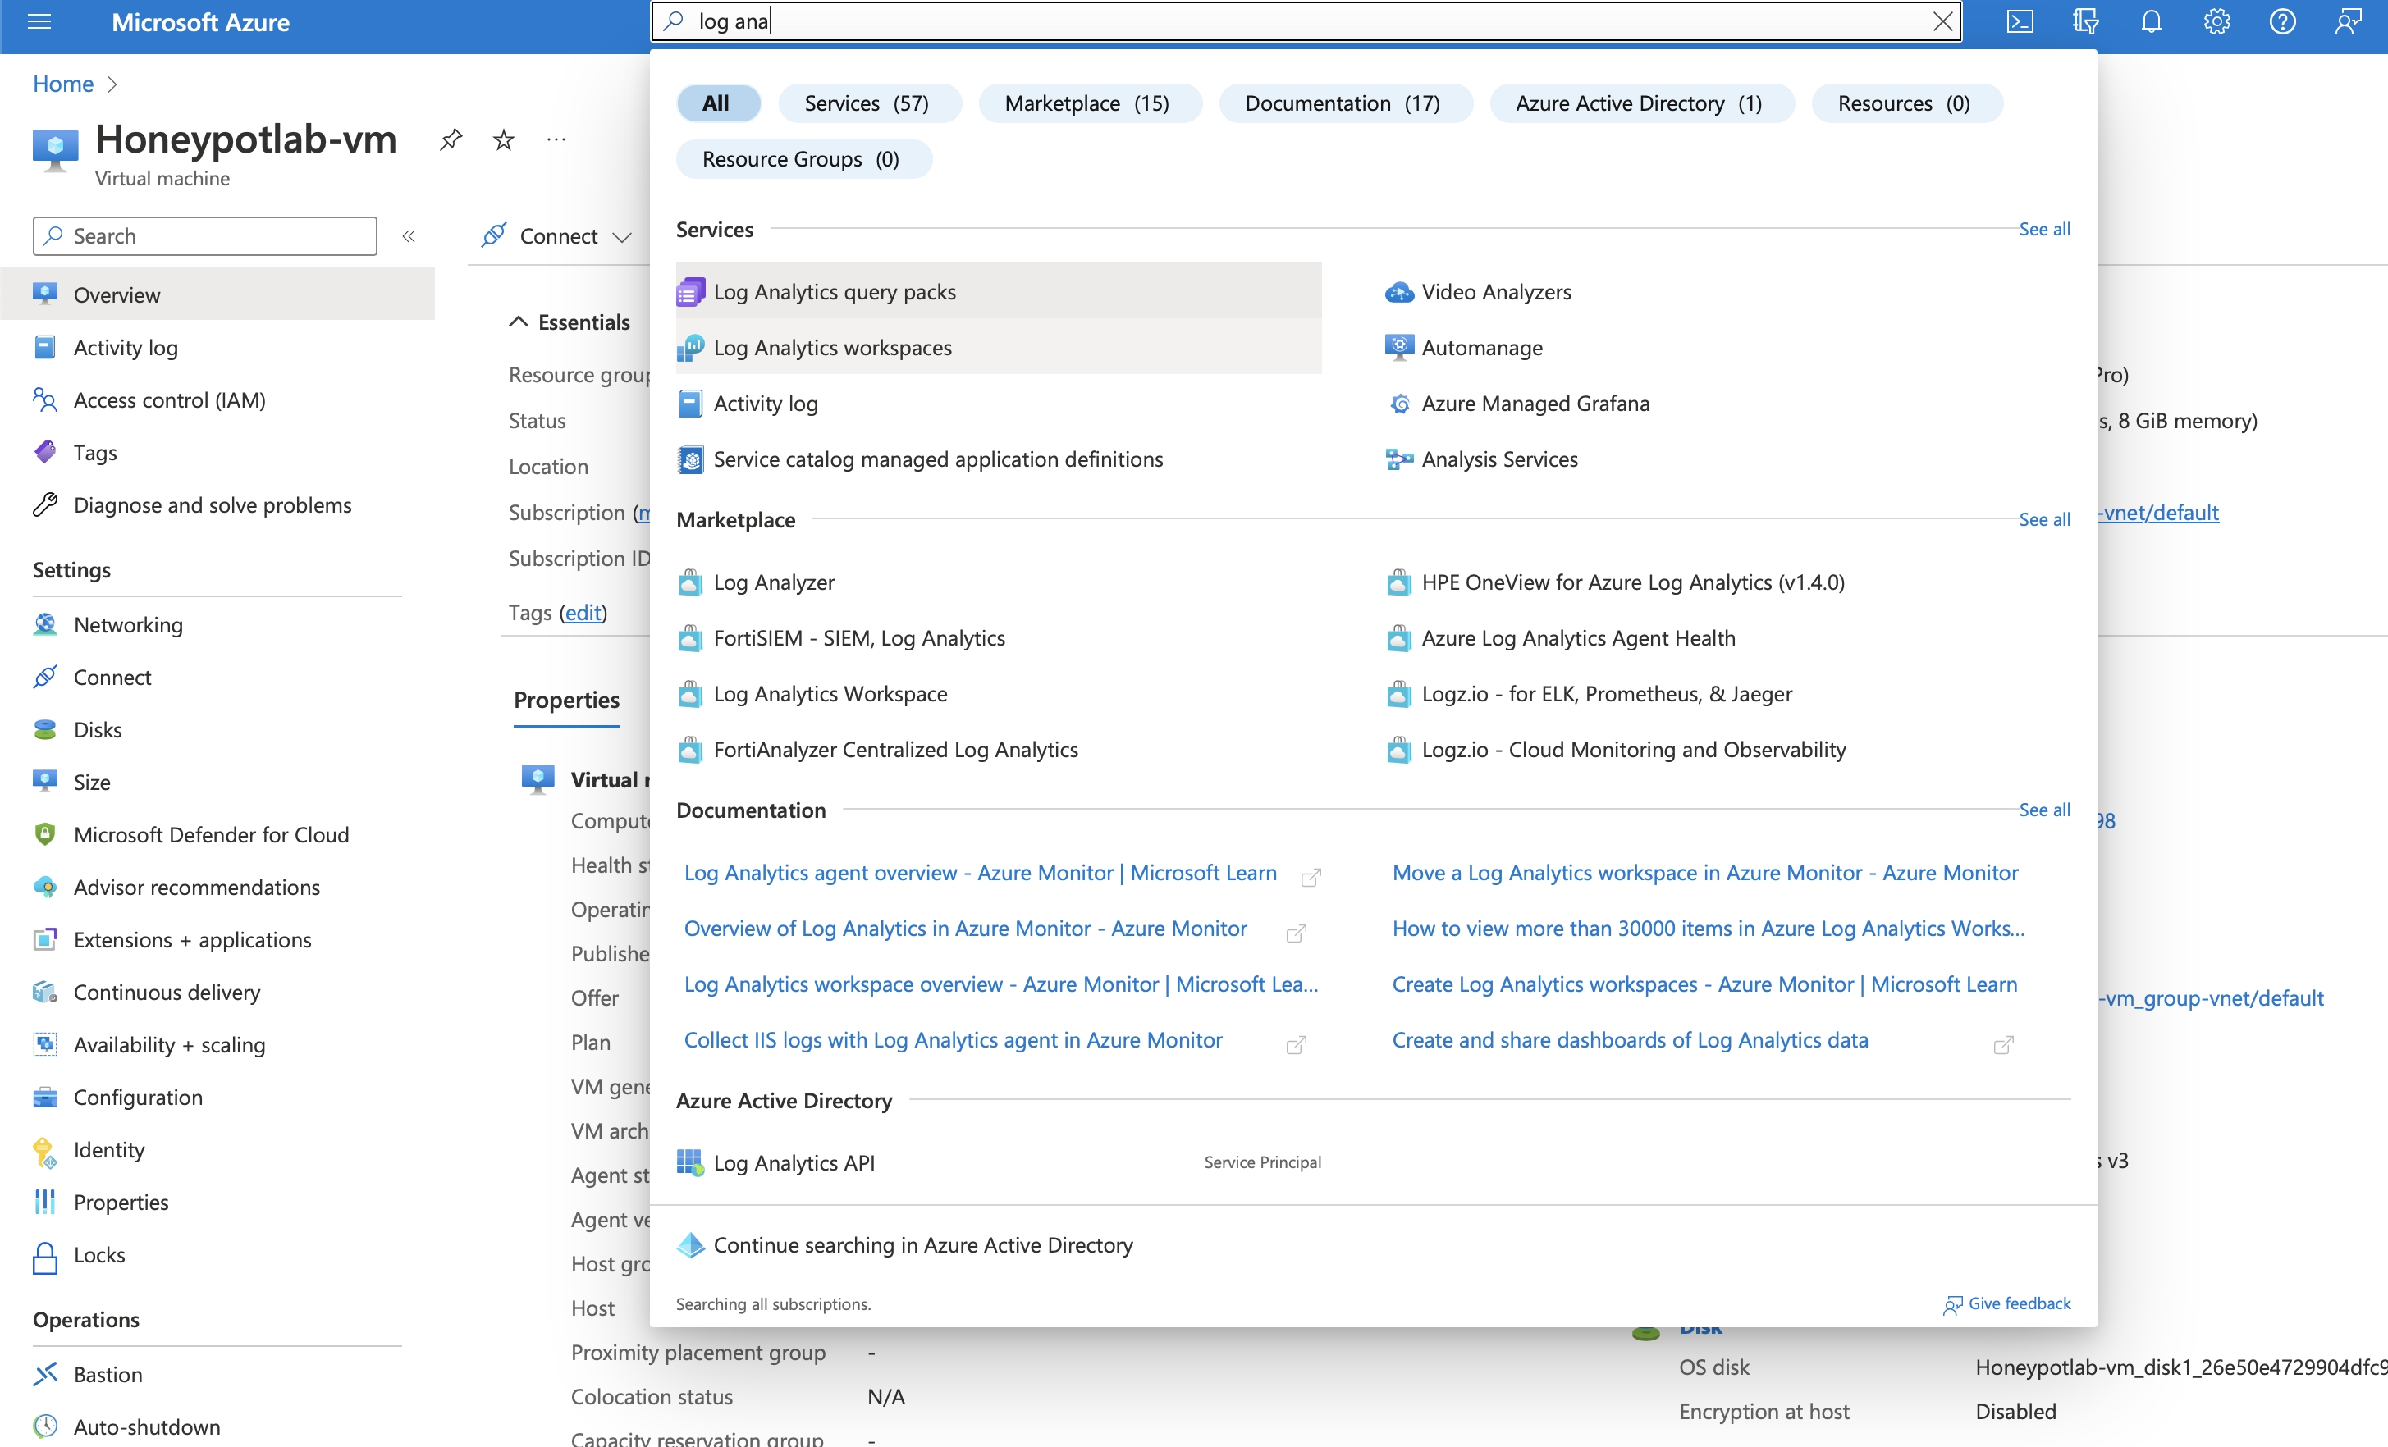Screen dimensions: 2388x1447
Task: Open Logz.io - Cloud Monitoring and Observability result
Action: click(x=1634, y=750)
